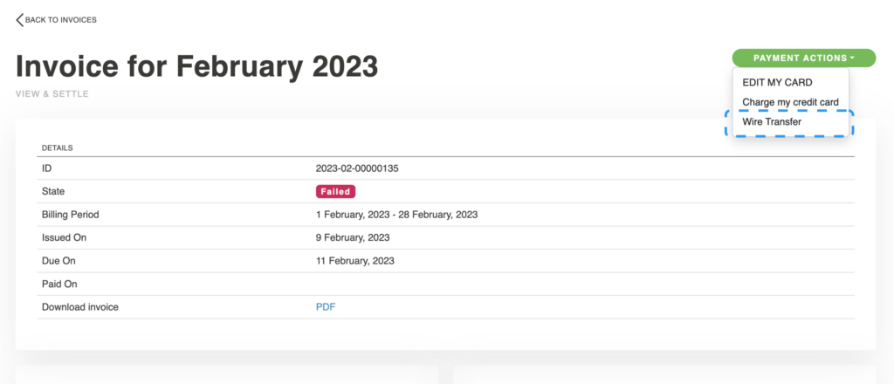
Task: Open the PAYMENT ACTIONS dropdown button
Action: tap(799, 58)
